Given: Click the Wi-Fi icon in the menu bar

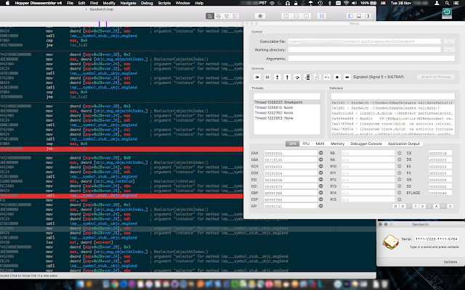Looking at the screenshot, I should [x=346, y=3].
